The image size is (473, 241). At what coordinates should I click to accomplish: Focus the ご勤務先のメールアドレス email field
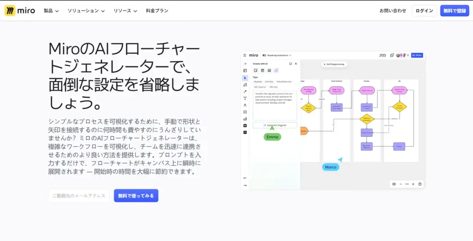point(79,196)
